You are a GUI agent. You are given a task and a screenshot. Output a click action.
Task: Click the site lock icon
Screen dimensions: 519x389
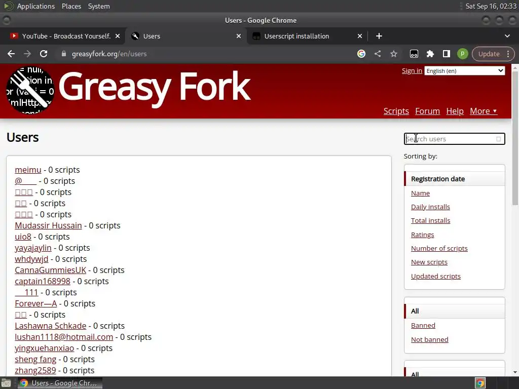pos(64,54)
